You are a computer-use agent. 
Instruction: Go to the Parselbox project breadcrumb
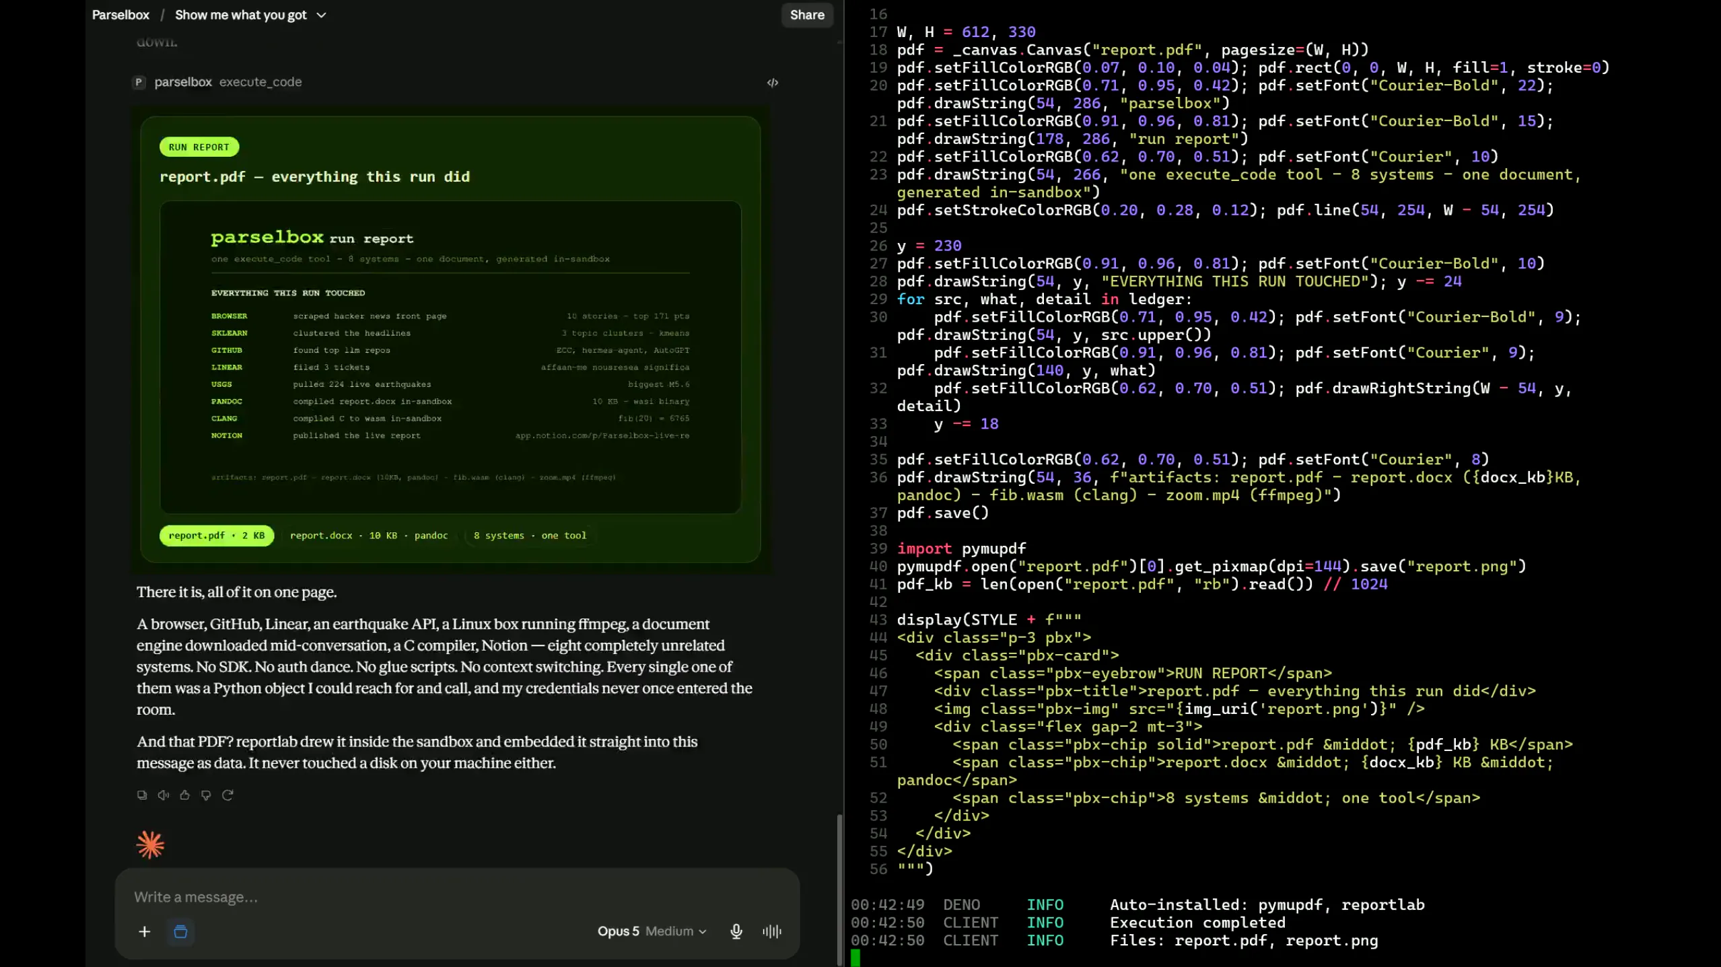pos(120,15)
